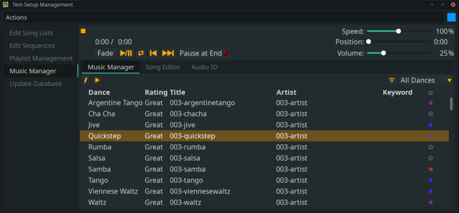Click the orange play arrow in Music Manager toolbar

[x=98, y=80]
